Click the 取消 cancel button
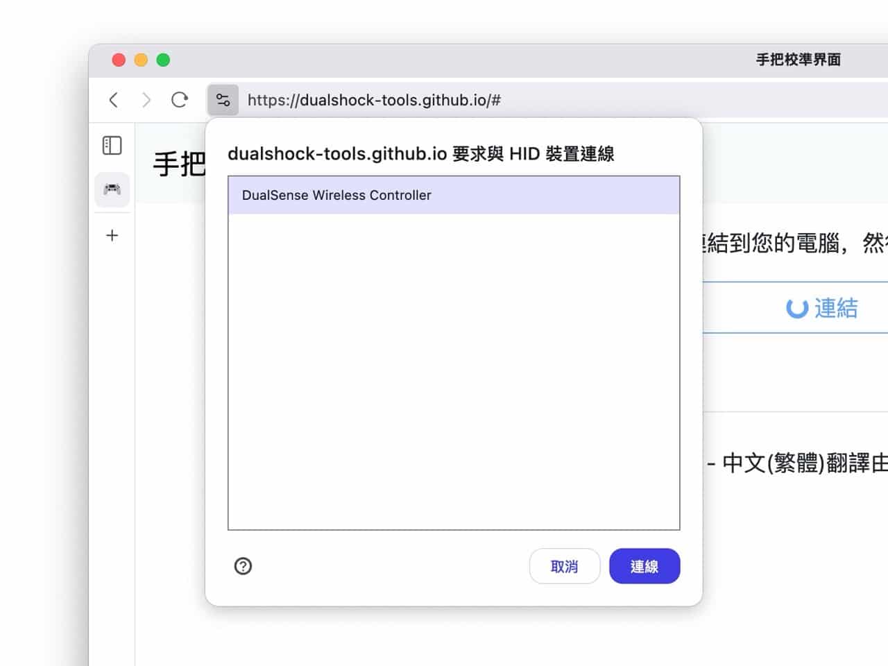 (x=564, y=566)
